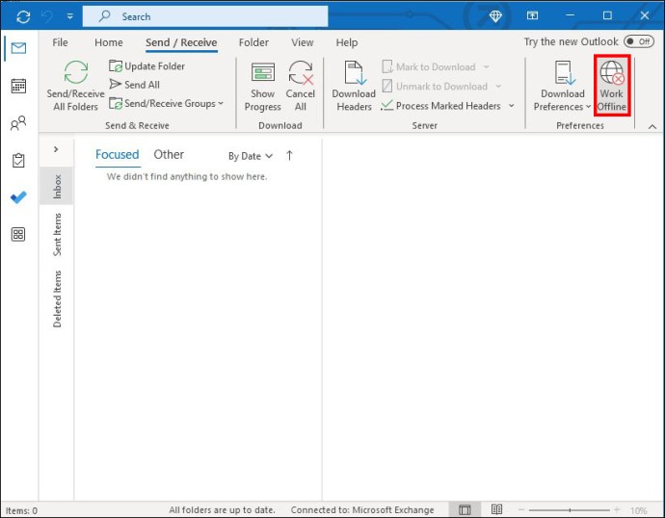Open Mail view in left sidebar
Image resolution: width=665 pixels, height=518 pixels.
(x=18, y=48)
